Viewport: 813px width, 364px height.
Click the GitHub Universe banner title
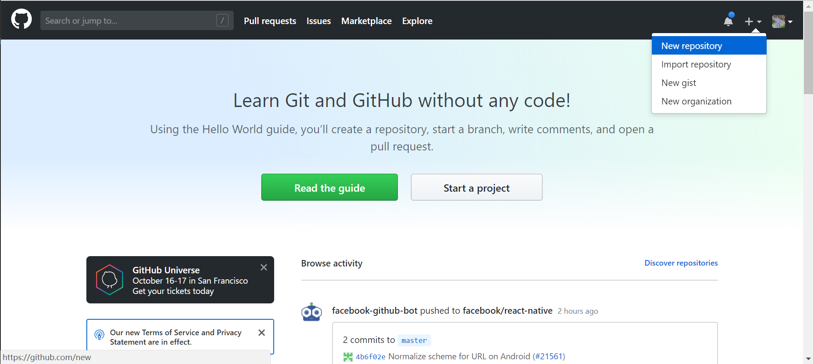(166, 270)
